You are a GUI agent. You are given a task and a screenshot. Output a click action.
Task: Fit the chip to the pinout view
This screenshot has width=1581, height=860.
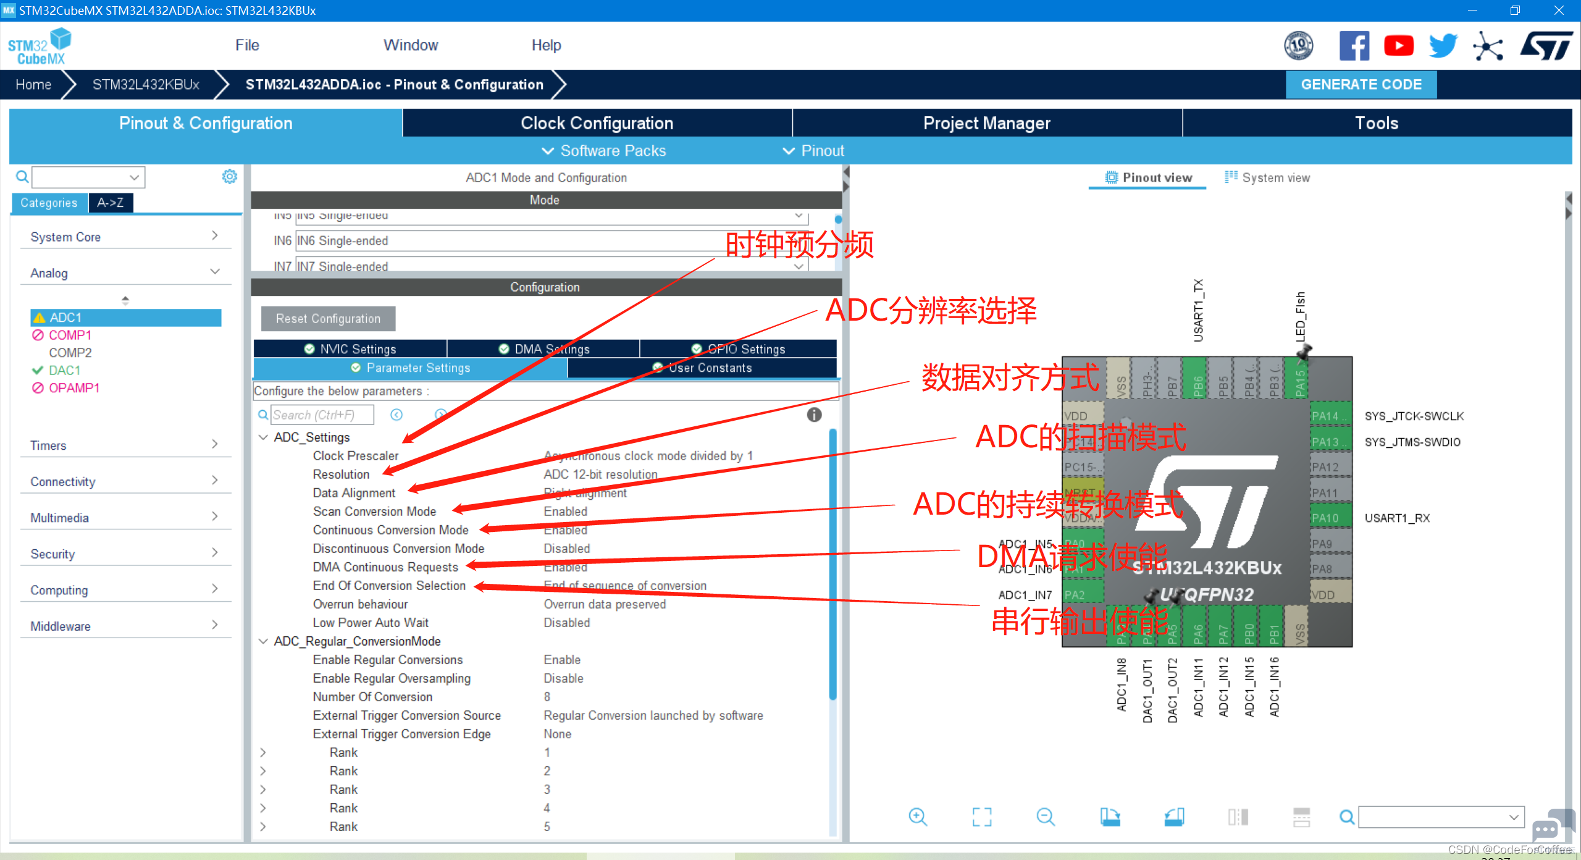[x=982, y=817]
